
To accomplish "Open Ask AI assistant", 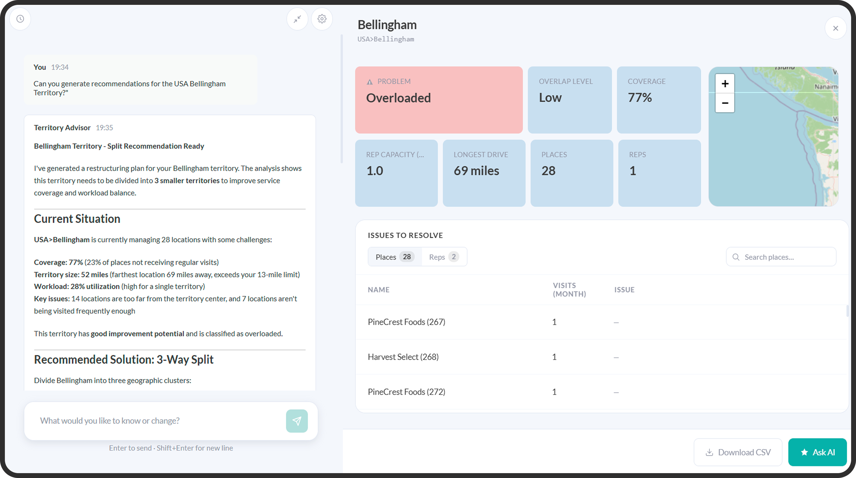I will click(818, 452).
